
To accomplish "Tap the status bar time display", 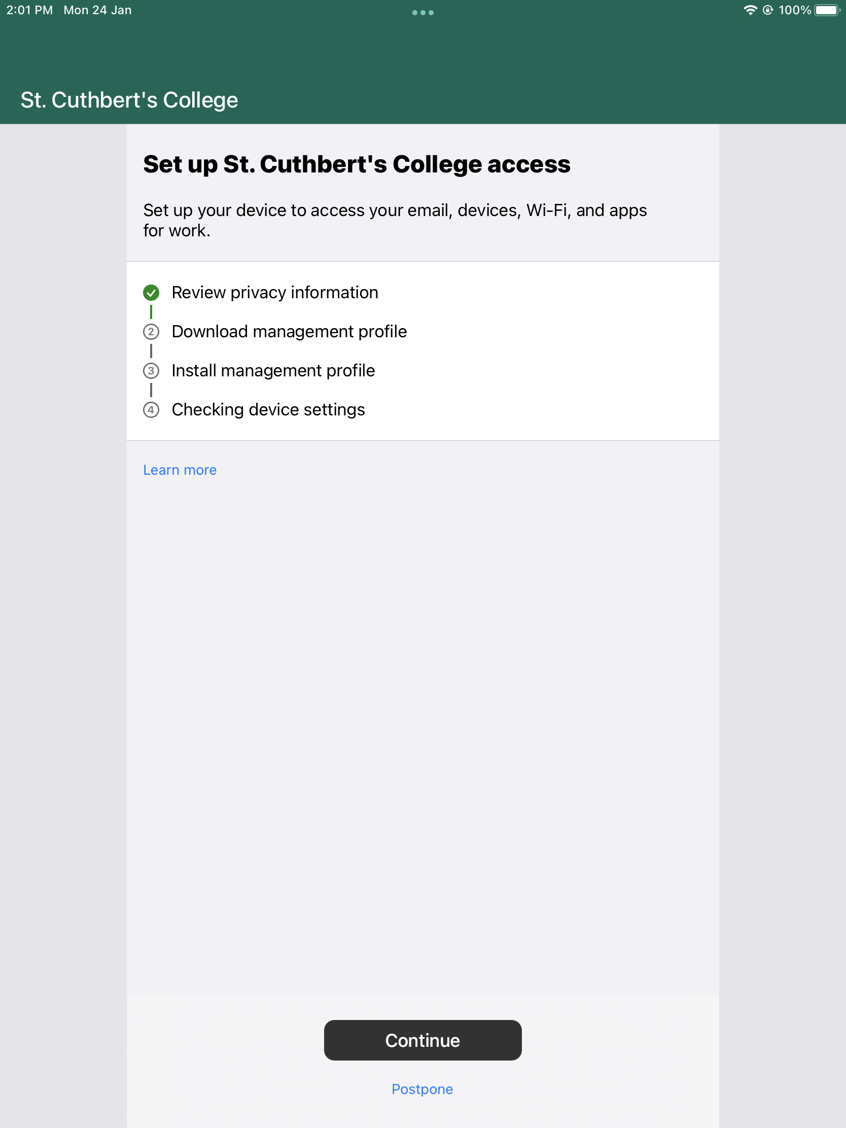I will click(x=29, y=10).
